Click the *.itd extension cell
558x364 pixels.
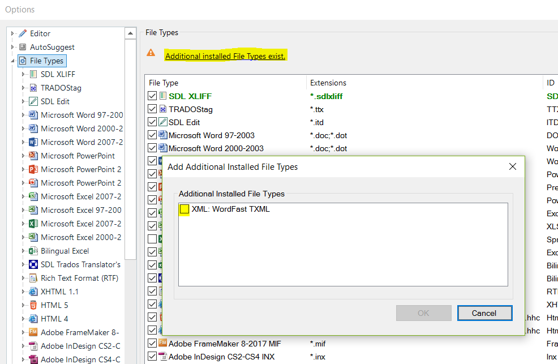pyautogui.click(x=317, y=122)
